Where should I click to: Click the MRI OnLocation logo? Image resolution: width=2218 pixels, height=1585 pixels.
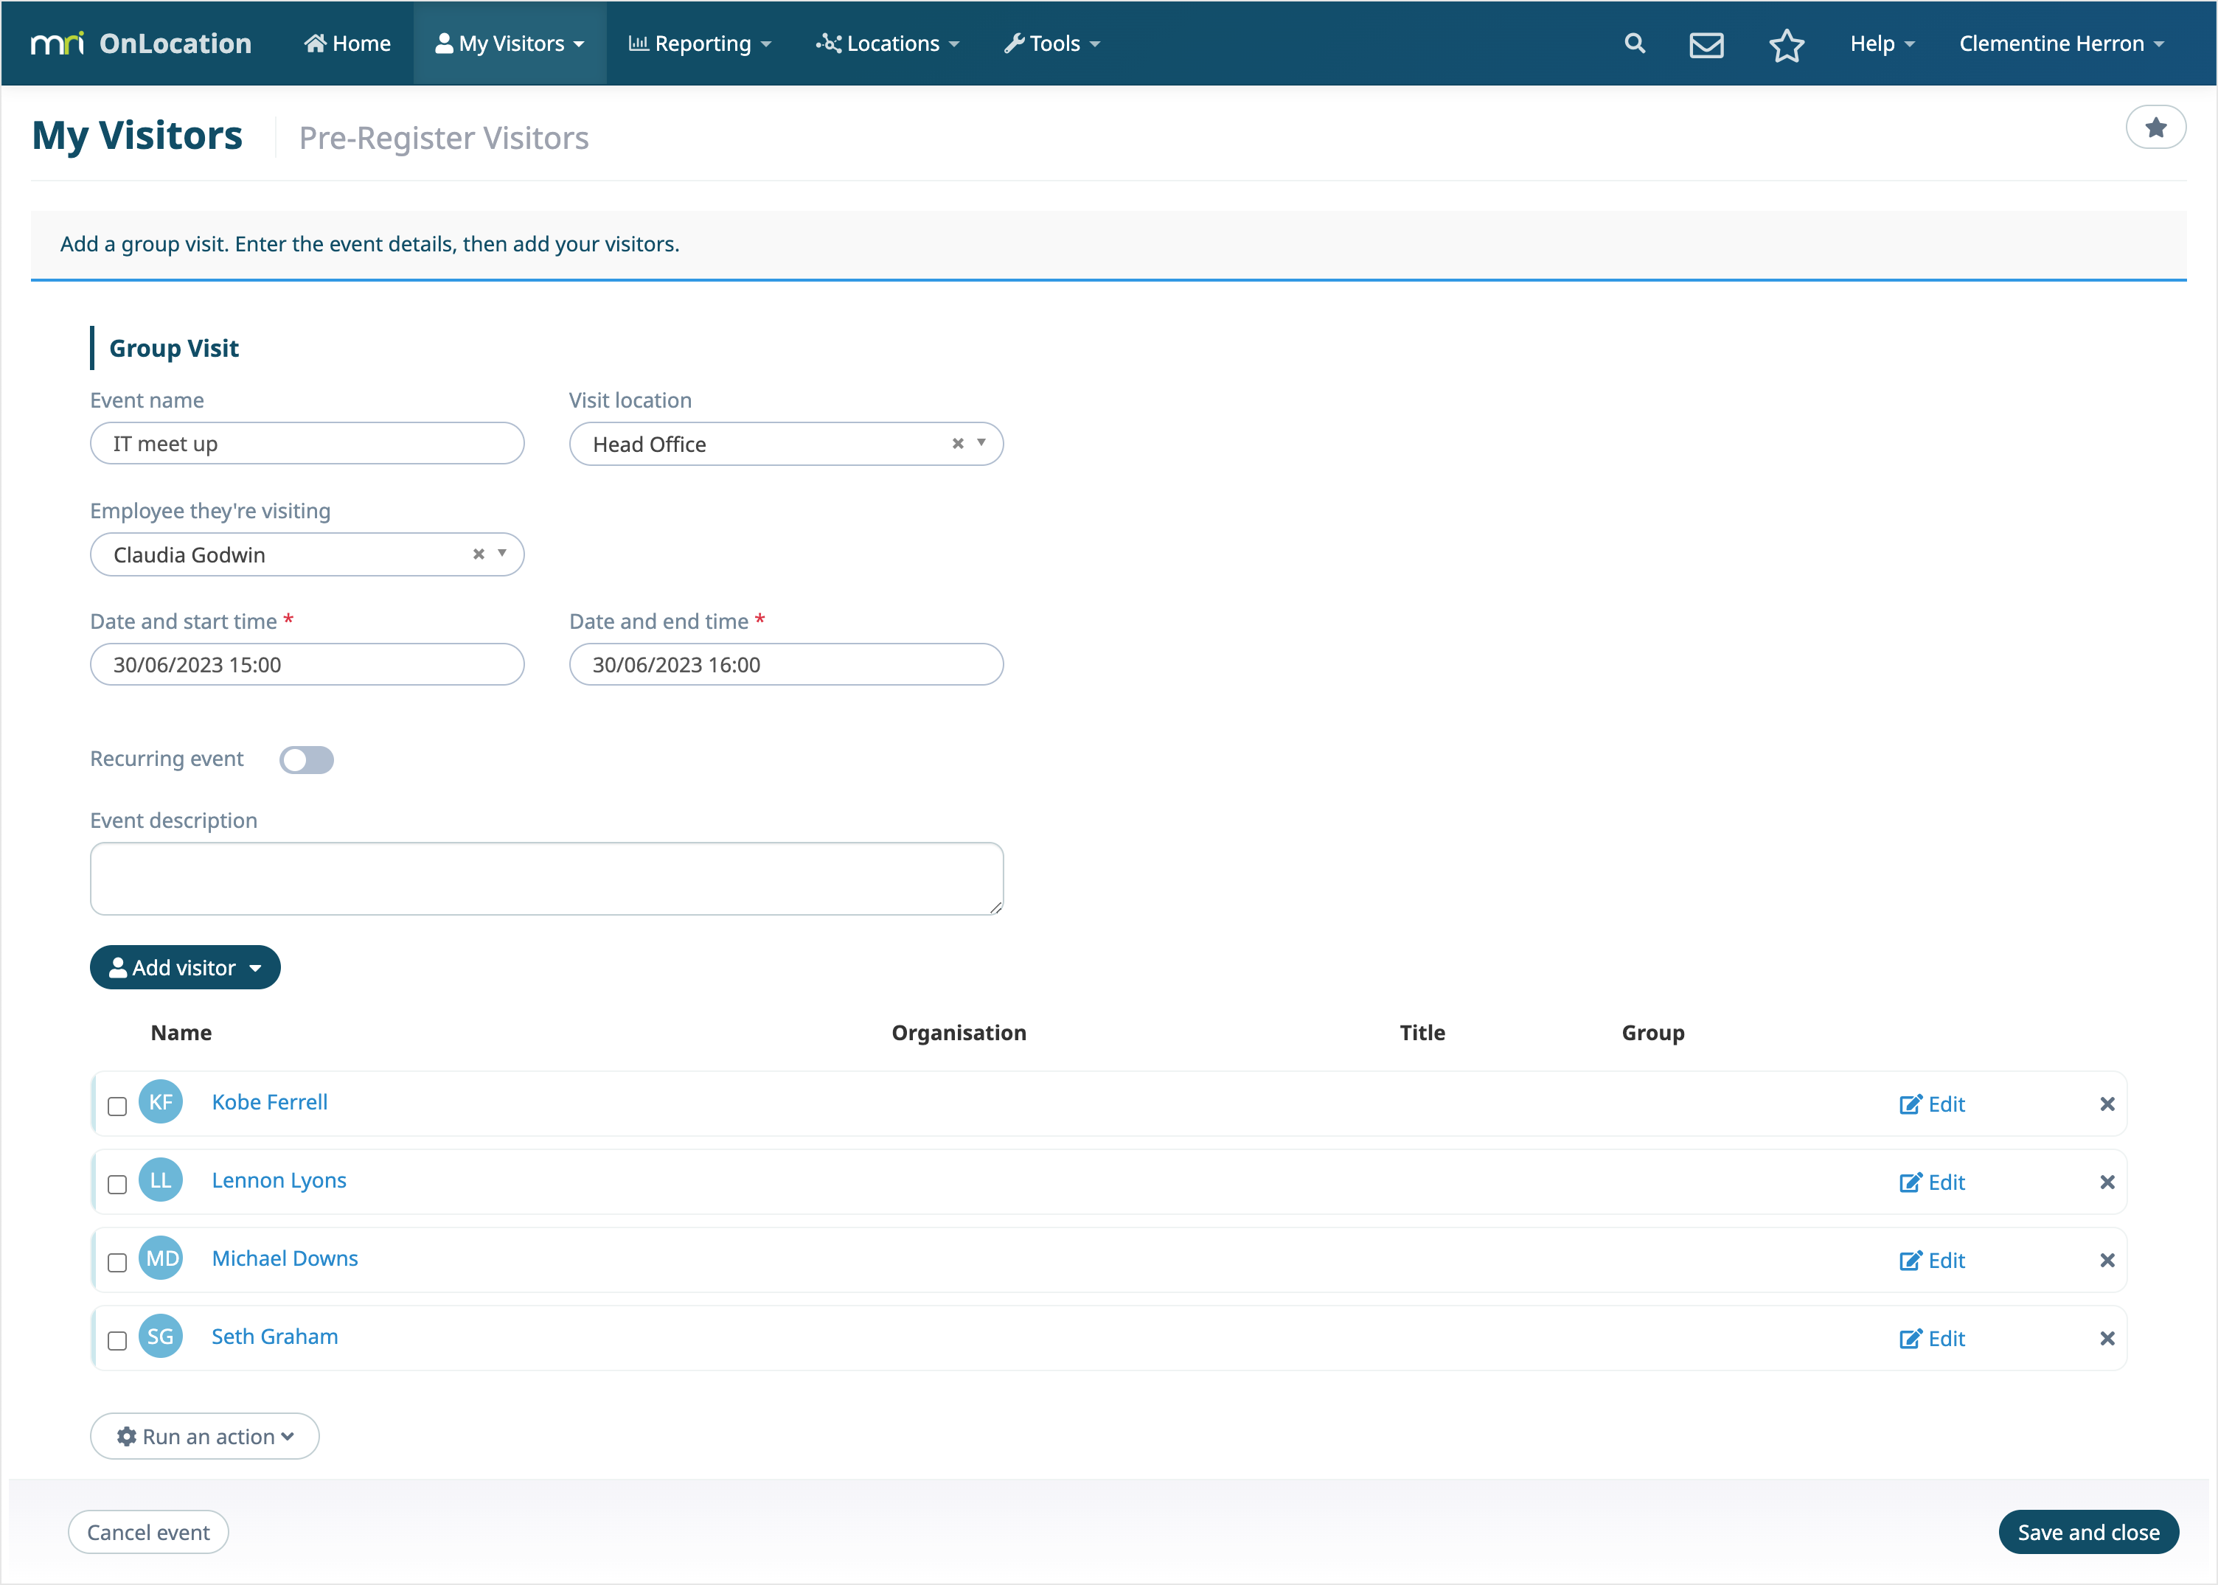pyautogui.click(x=141, y=43)
